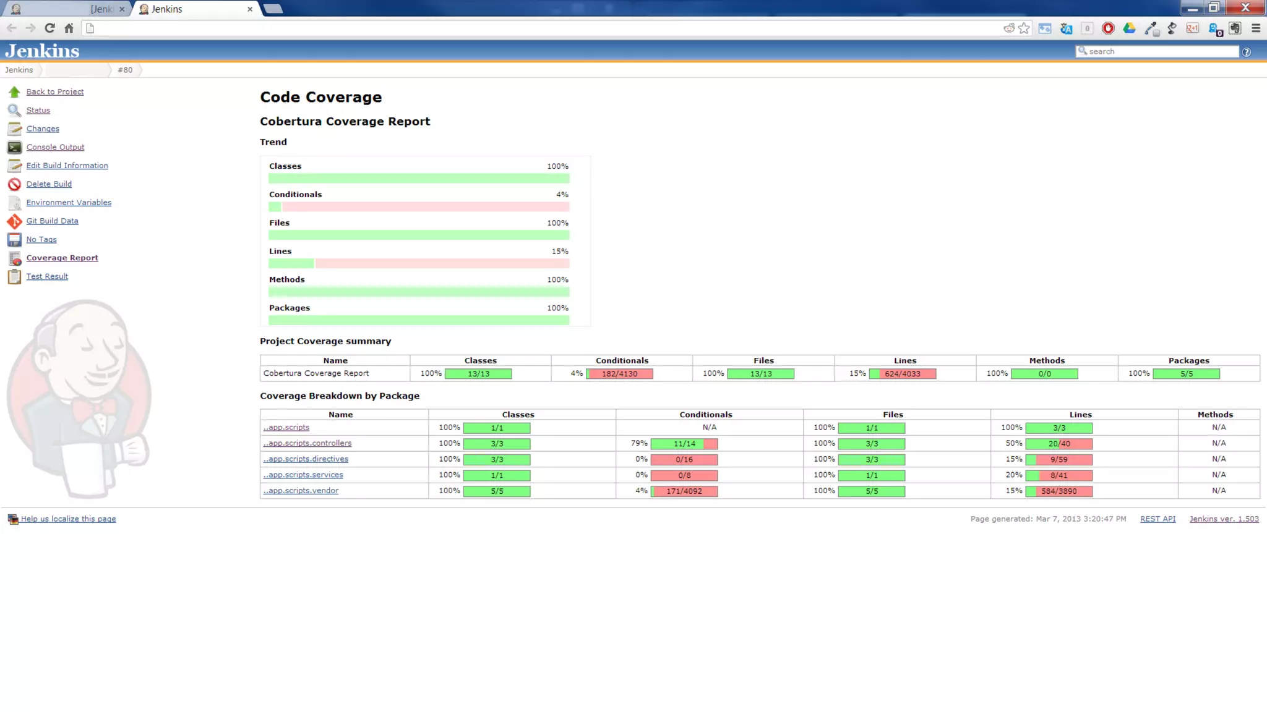The height and width of the screenshot is (712, 1267).
Task: Open the Environment Variables link
Action: click(69, 203)
